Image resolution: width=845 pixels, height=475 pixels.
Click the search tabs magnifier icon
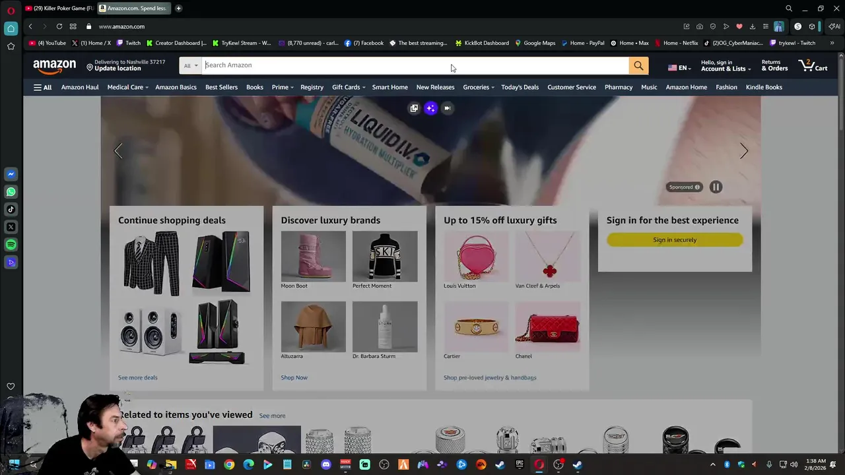coord(789,9)
